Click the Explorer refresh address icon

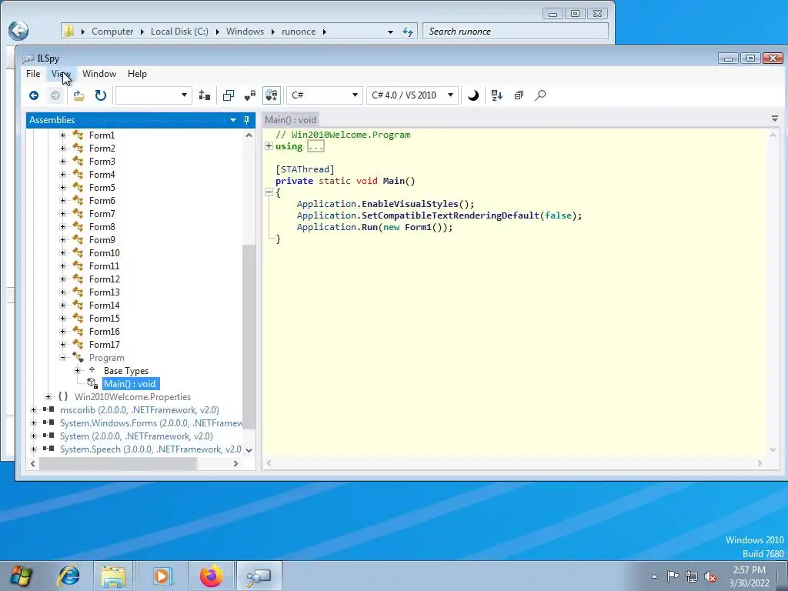tap(408, 32)
